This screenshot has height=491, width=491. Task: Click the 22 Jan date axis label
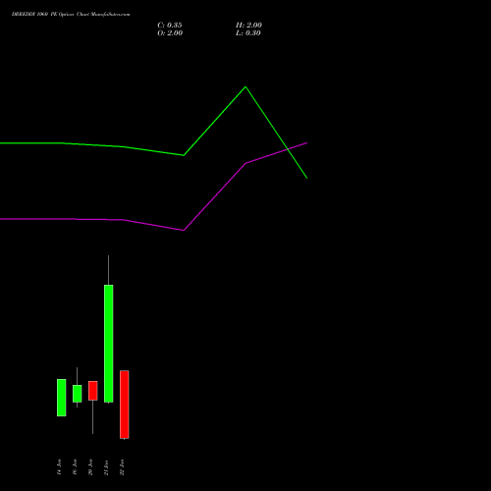[122, 467]
